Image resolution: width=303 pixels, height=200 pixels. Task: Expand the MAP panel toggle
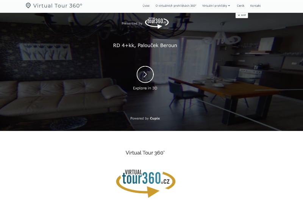point(242,15)
